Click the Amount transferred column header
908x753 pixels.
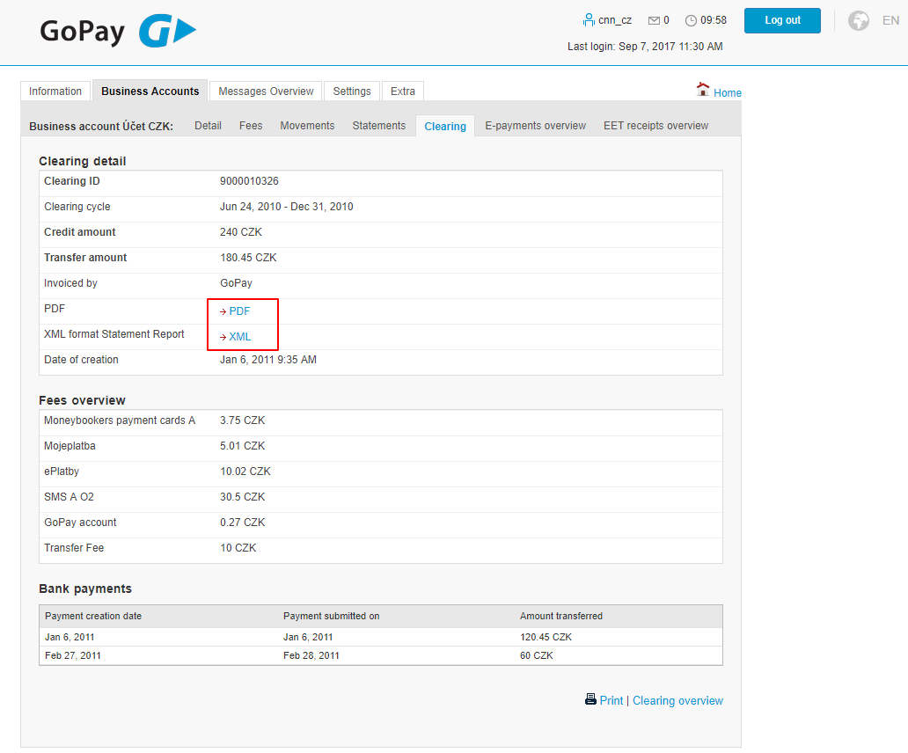coord(561,616)
